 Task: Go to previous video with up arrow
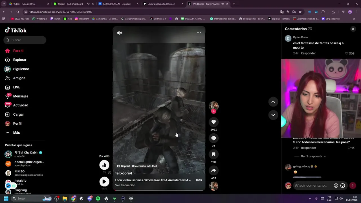[273, 102]
